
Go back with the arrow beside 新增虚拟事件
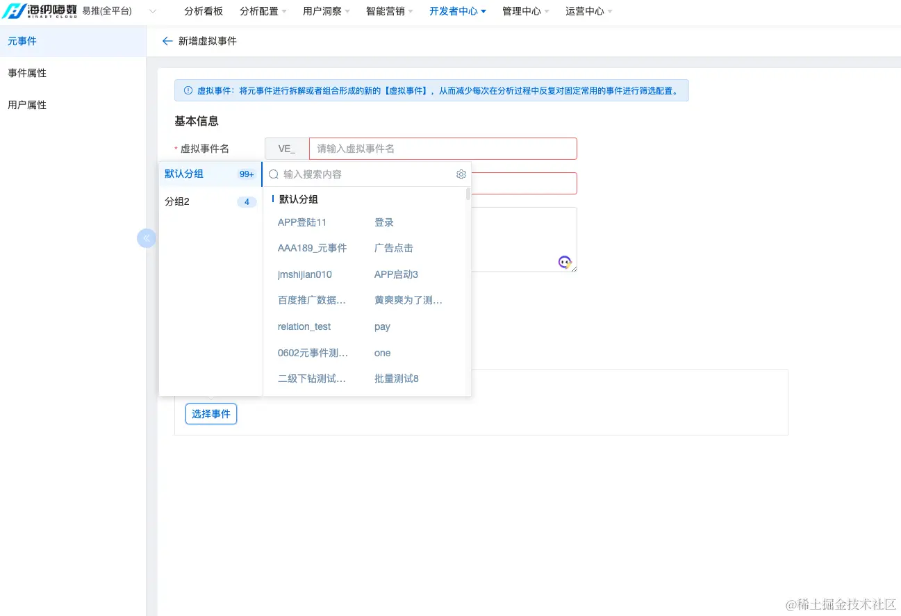coord(167,41)
